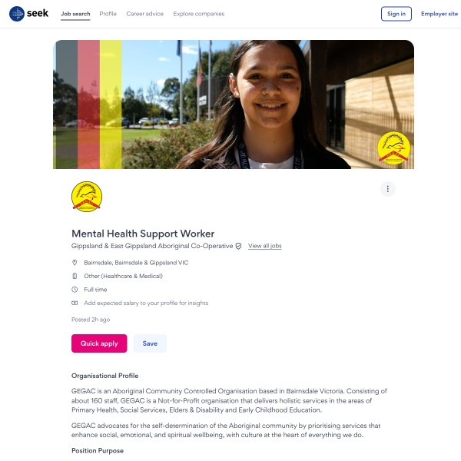The width and height of the screenshot is (461, 461).
Task: Click Add expected salary to your profile link
Action: (146, 303)
